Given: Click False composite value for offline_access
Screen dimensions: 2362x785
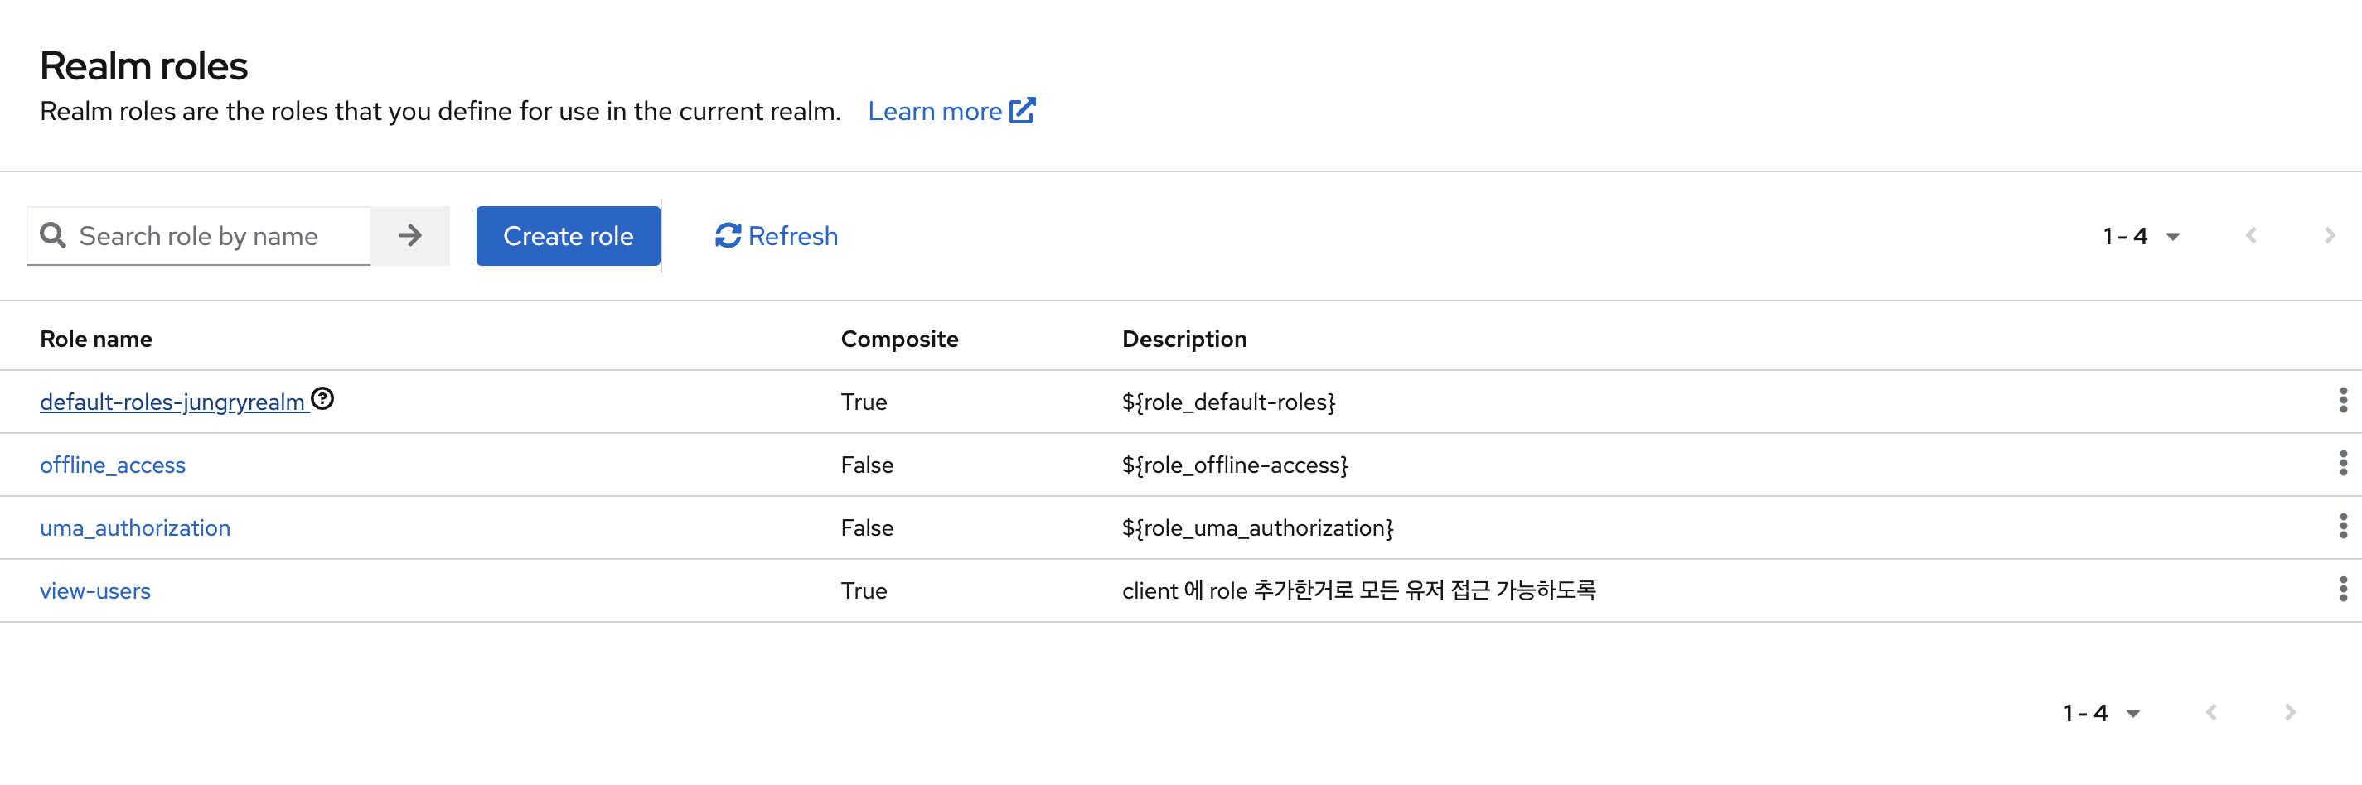Looking at the screenshot, I should 867,465.
